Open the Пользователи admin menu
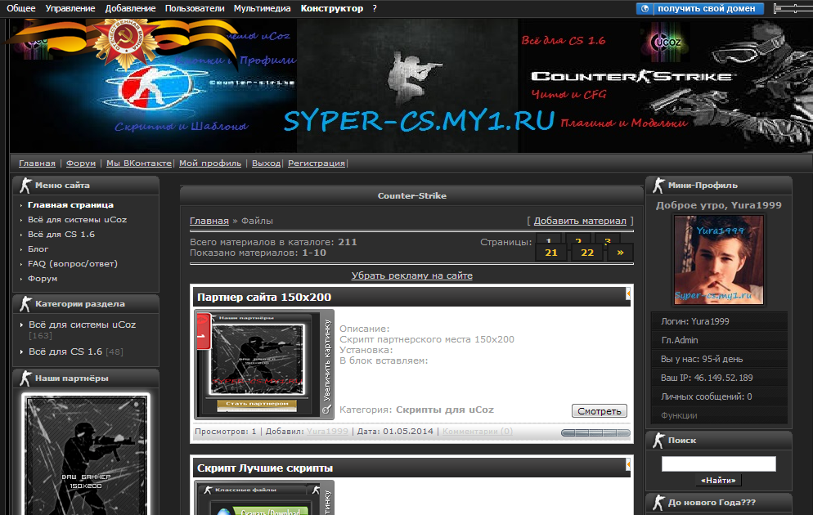Viewport: 813px width, 515px height. click(195, 8)
